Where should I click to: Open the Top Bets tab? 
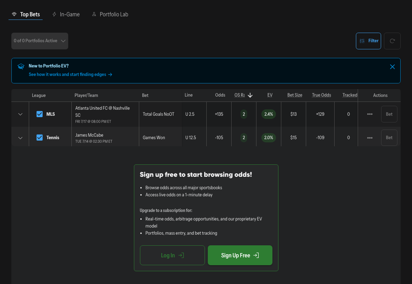pos(26,15)
